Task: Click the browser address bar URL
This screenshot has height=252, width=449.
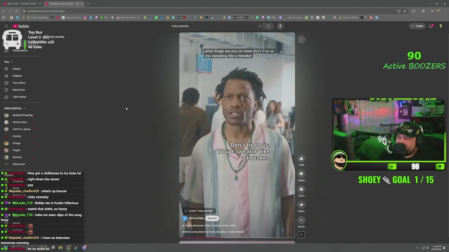Action: coord(46,11)
